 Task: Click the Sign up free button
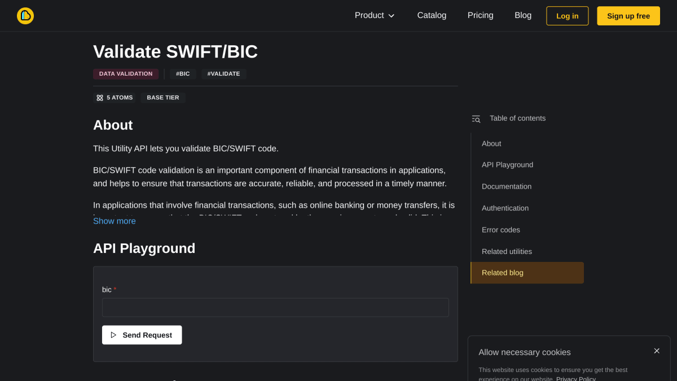coord(628,16)
